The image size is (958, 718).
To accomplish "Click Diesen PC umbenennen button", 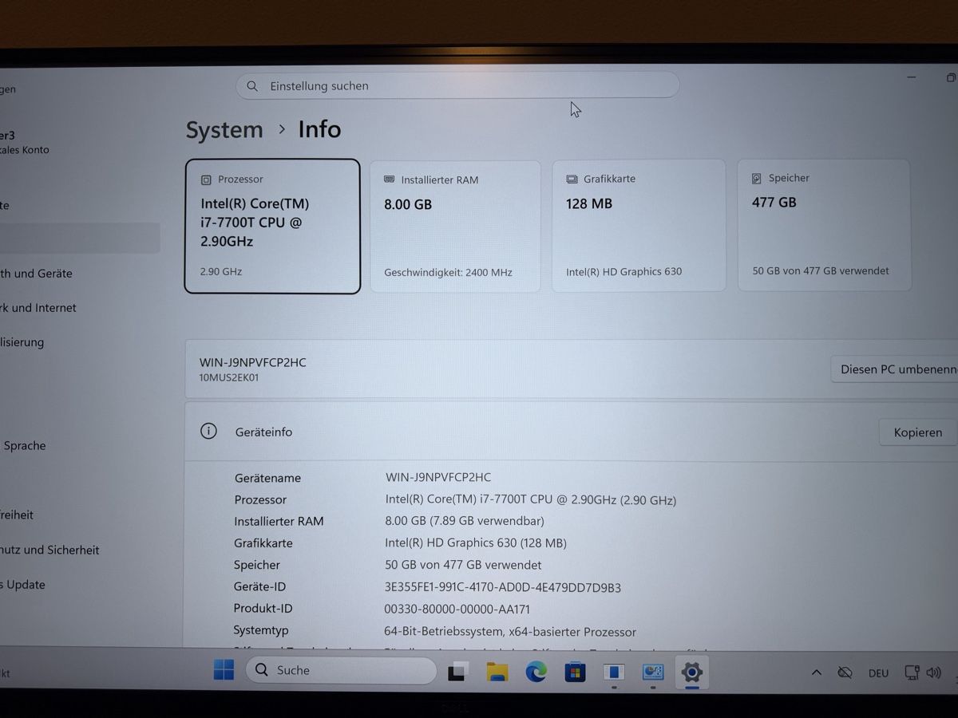I will (x=894, y=369).
